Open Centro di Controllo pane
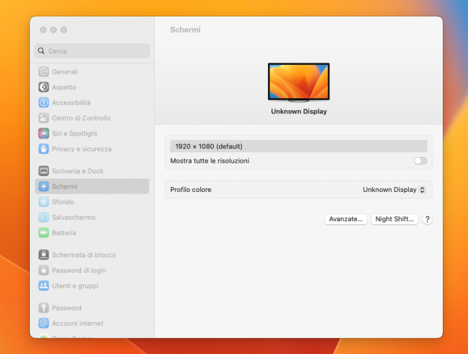468x354 pixels. pyautogui.click(x=92, y=118)
